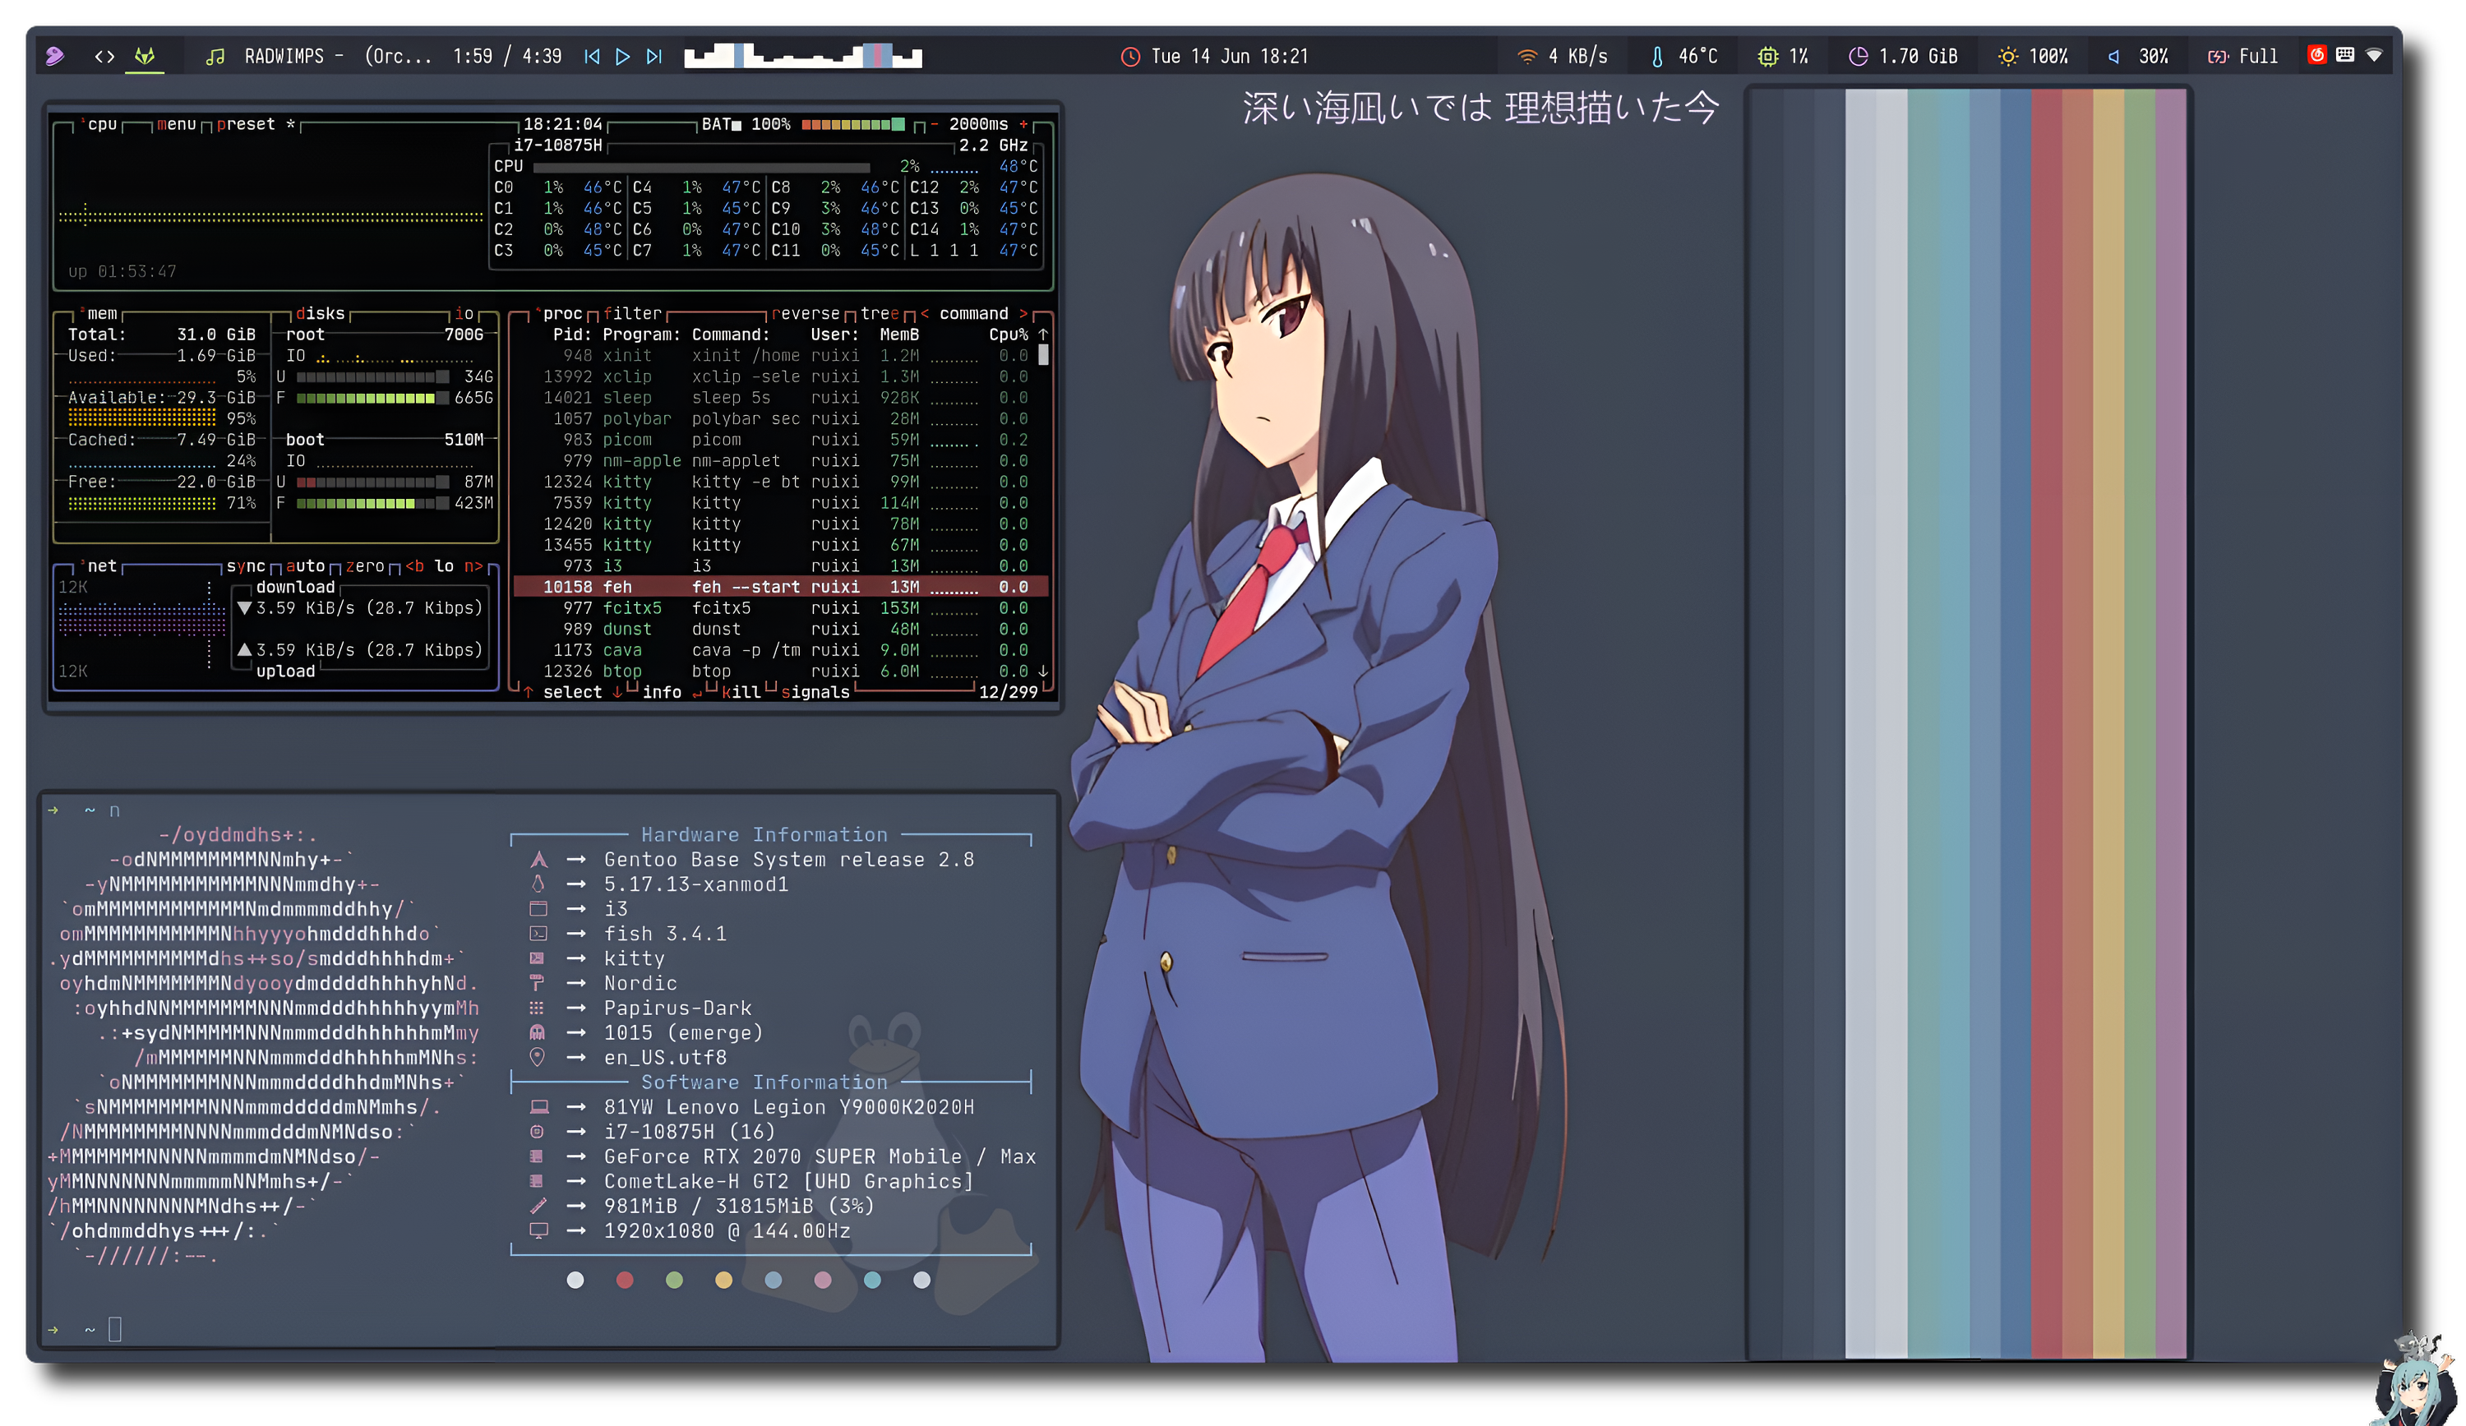The width and height of the screenshot is (2466, 1426).
Task: Click Gentoo icon beside Base System release
Action: (538, 860)
